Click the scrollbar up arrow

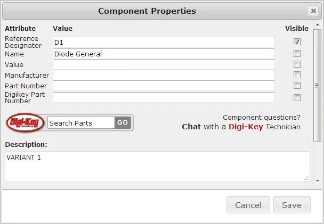click(x=318, y=24)
